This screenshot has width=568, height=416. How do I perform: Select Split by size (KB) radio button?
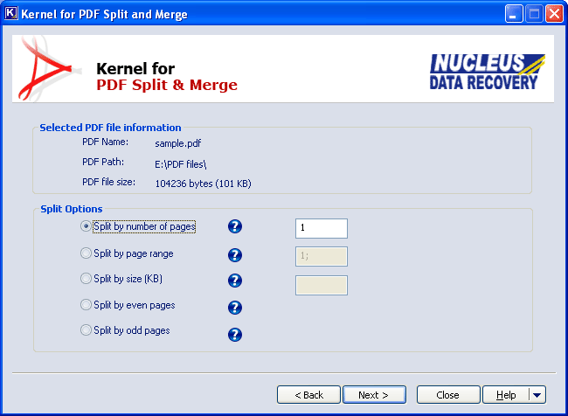86,279
